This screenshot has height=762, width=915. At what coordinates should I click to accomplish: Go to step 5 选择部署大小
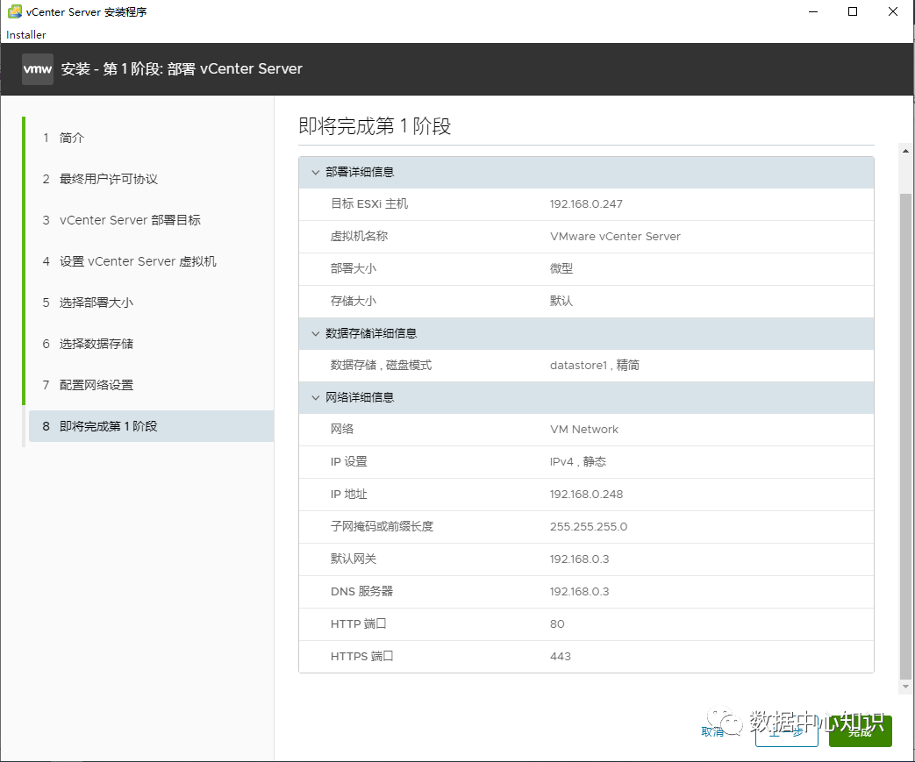[88, 303]
